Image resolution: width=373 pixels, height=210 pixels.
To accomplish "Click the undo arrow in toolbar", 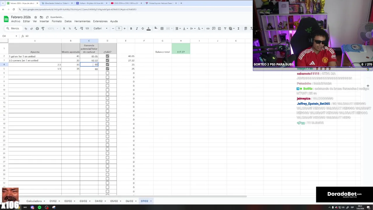I will 26,28.
